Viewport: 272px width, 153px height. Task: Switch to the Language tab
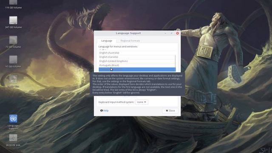click(107, 41)
